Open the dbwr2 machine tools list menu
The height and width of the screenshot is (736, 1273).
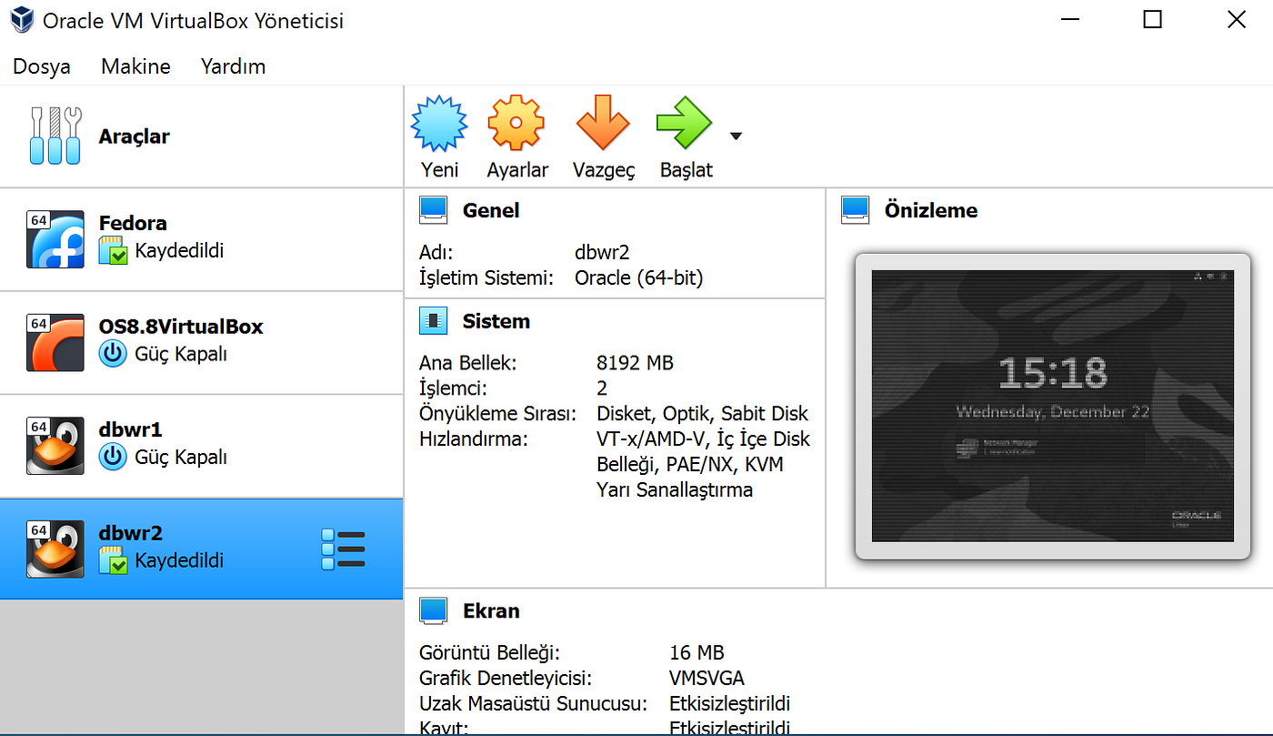click(x=343, y=549)
